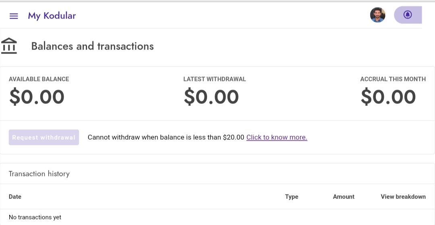Click the View breakdown column header

coord(403,197)
